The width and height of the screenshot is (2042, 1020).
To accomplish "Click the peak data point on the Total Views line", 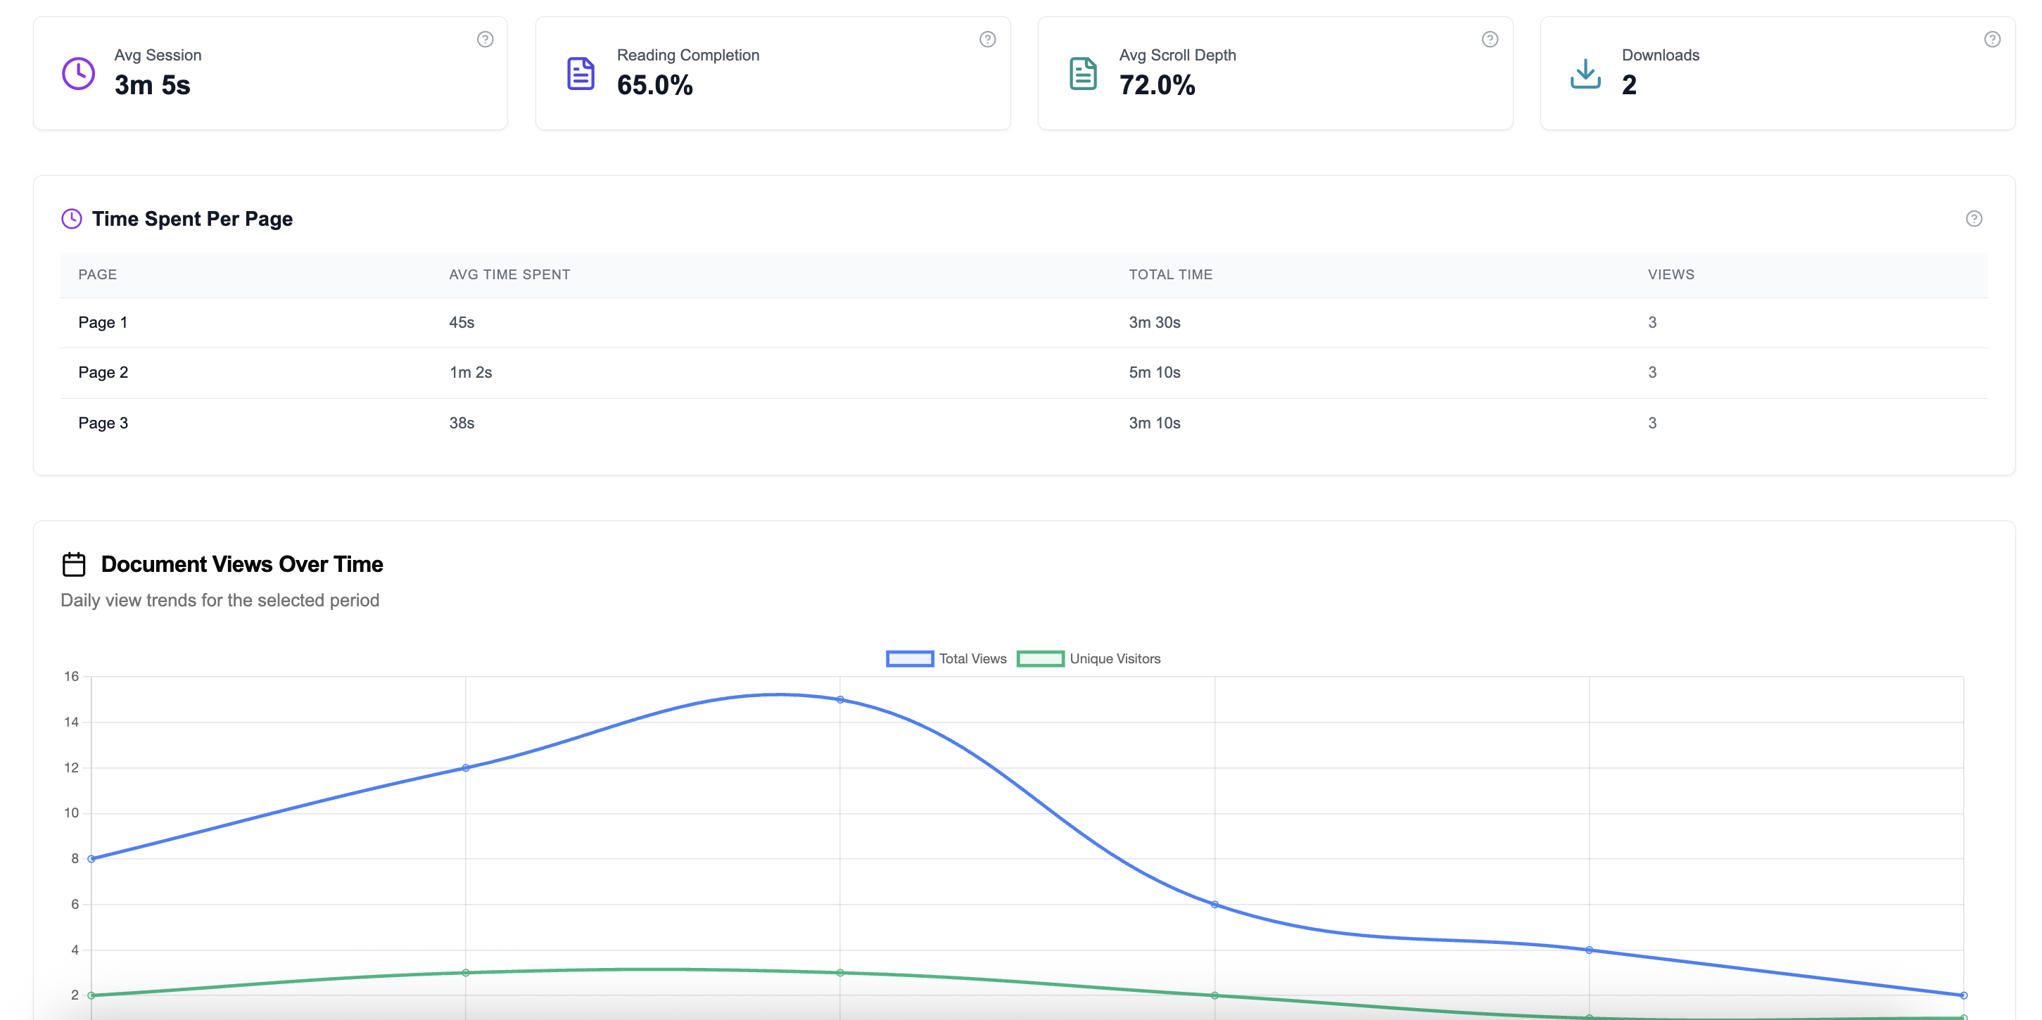I will click(x=840, y=699).
